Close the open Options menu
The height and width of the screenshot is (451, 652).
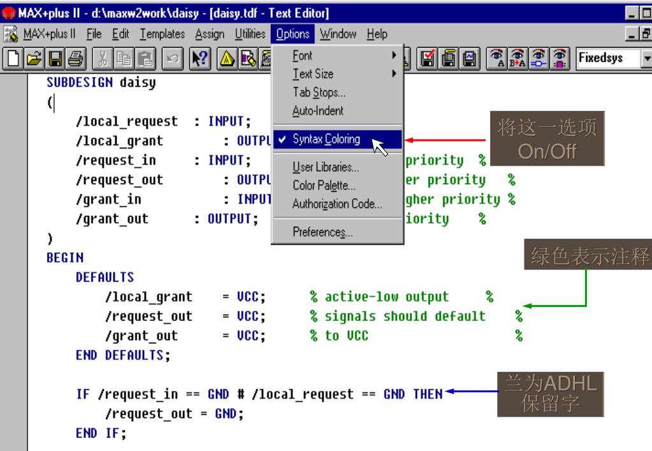(293, 34)
